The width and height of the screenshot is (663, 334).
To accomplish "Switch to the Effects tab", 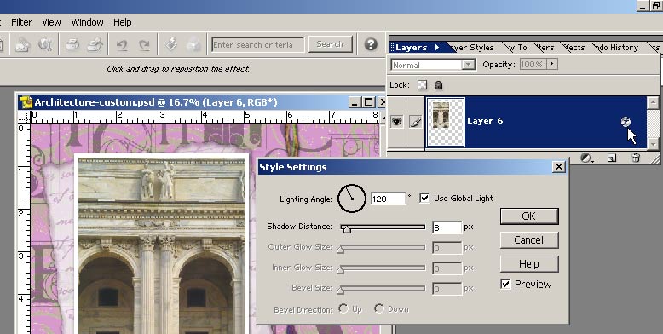I will pos(574,48).
